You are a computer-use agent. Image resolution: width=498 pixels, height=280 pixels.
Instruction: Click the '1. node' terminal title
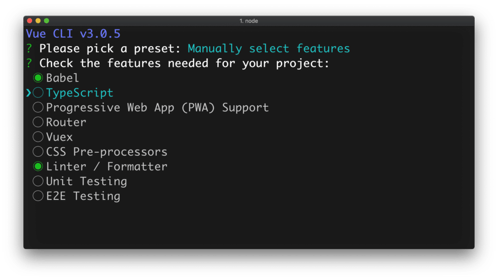point(250,21)
